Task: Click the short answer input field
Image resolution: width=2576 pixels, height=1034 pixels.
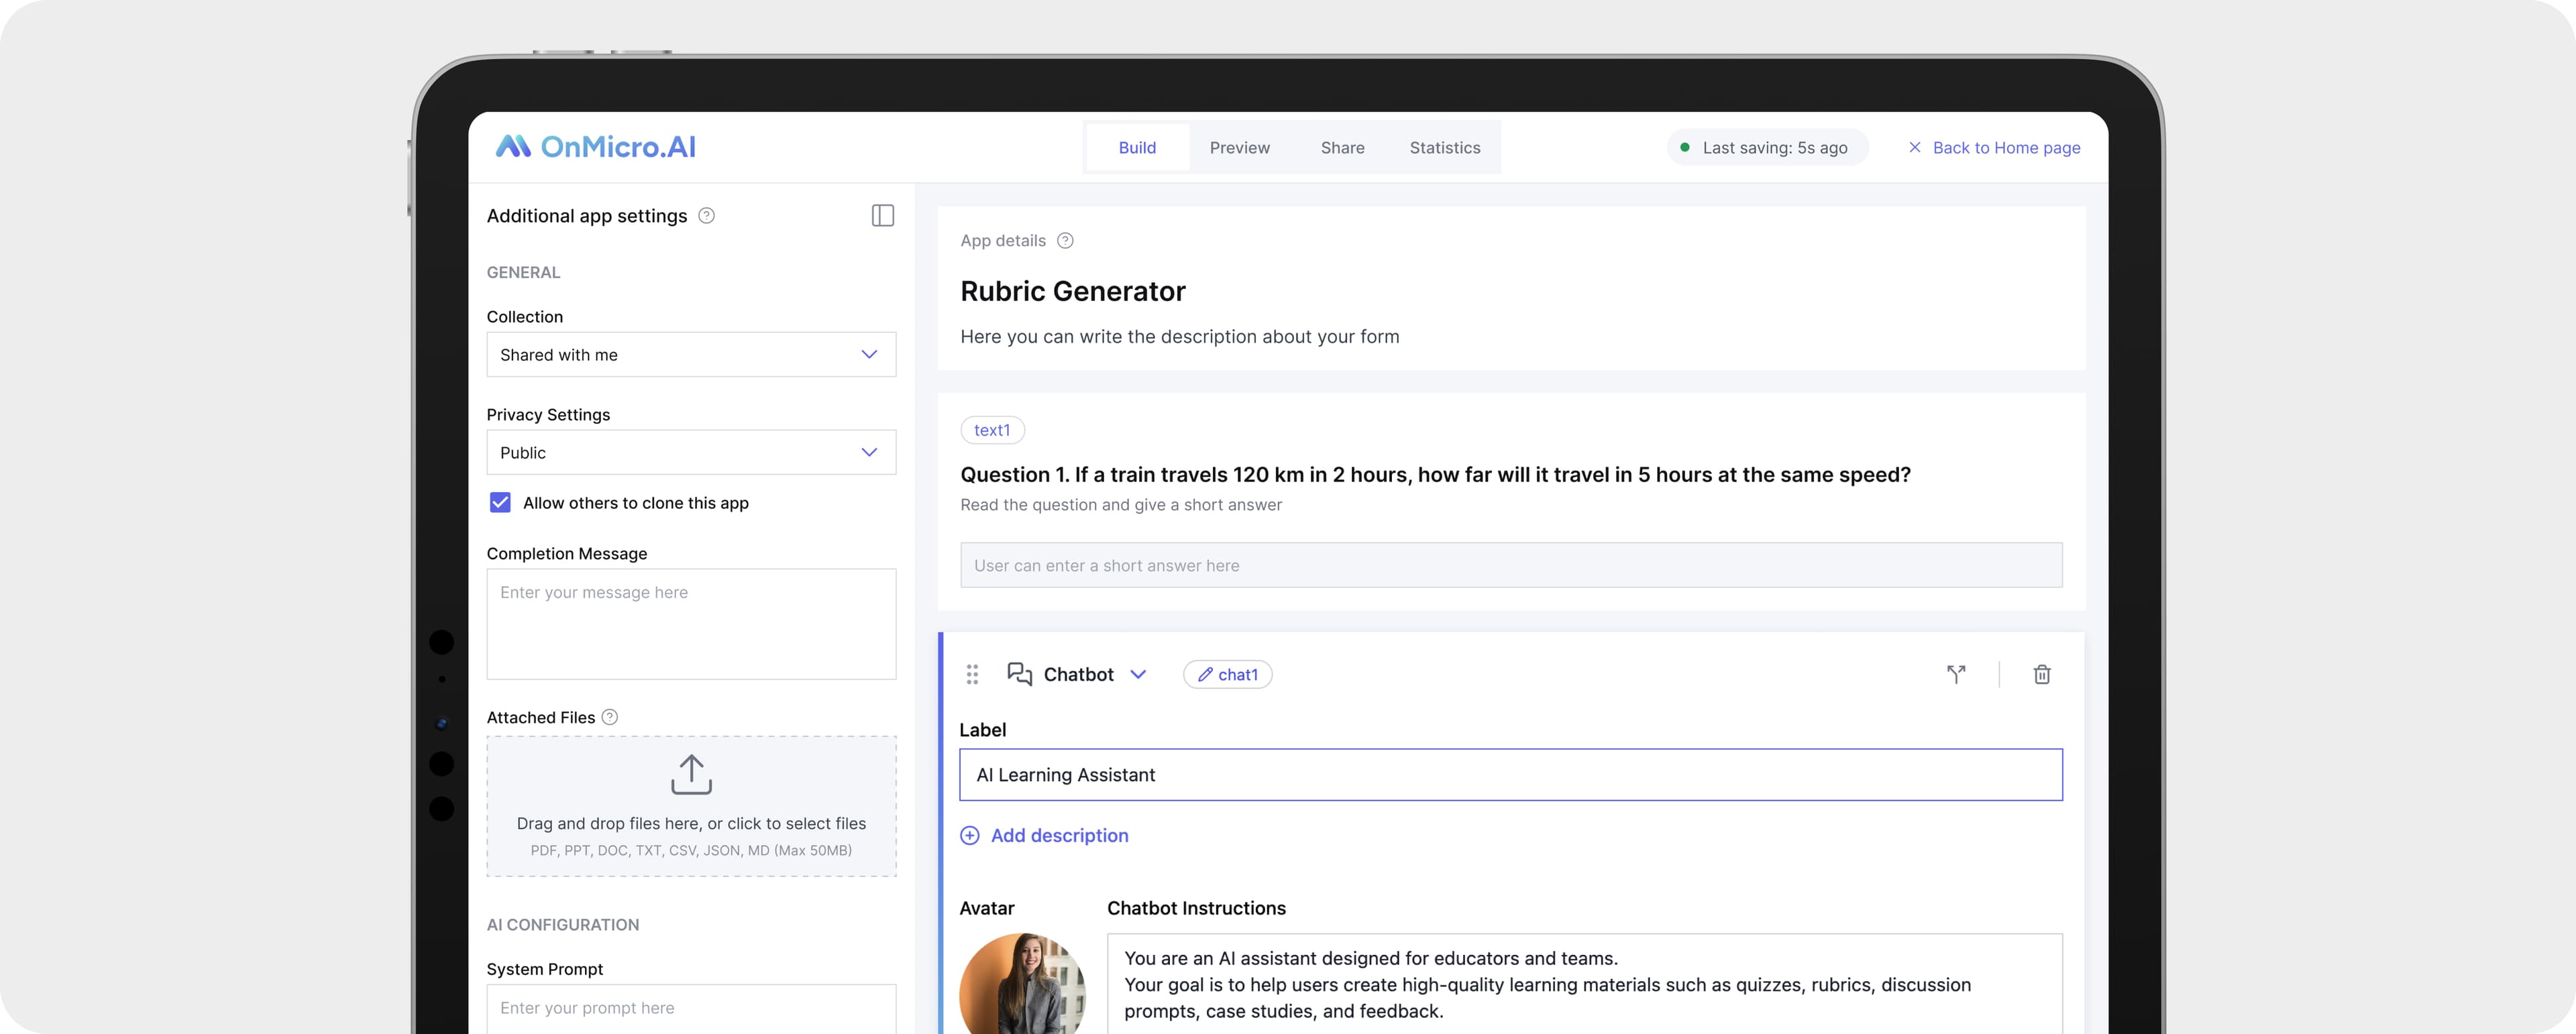Action: (1510, 566)
